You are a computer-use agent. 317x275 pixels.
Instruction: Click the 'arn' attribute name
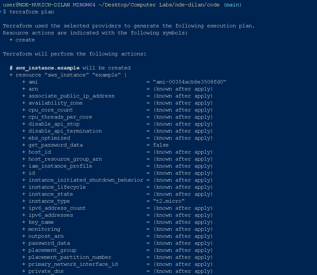point(33,89)
